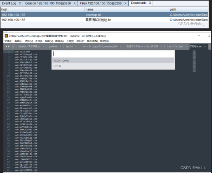Viewport: 212px width, 173px height.
Task: Select the desktop.ini download row
Action: (x=104, y=15)
